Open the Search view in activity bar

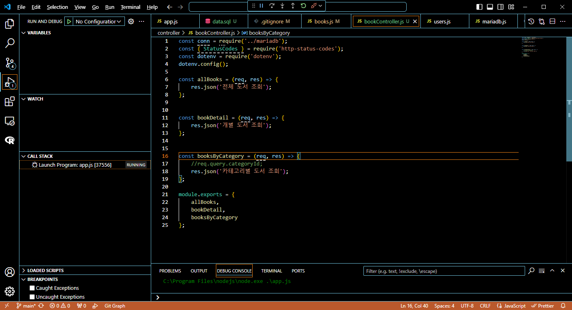click(x=10, y=43)
